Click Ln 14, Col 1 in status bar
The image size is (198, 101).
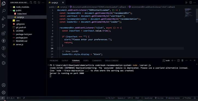point(110,98)
